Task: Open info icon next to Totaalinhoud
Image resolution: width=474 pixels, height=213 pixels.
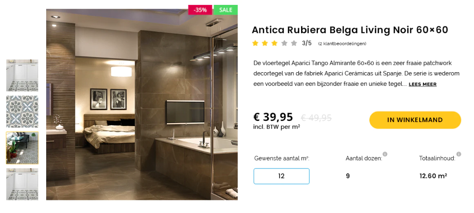Action: [458, 154]
